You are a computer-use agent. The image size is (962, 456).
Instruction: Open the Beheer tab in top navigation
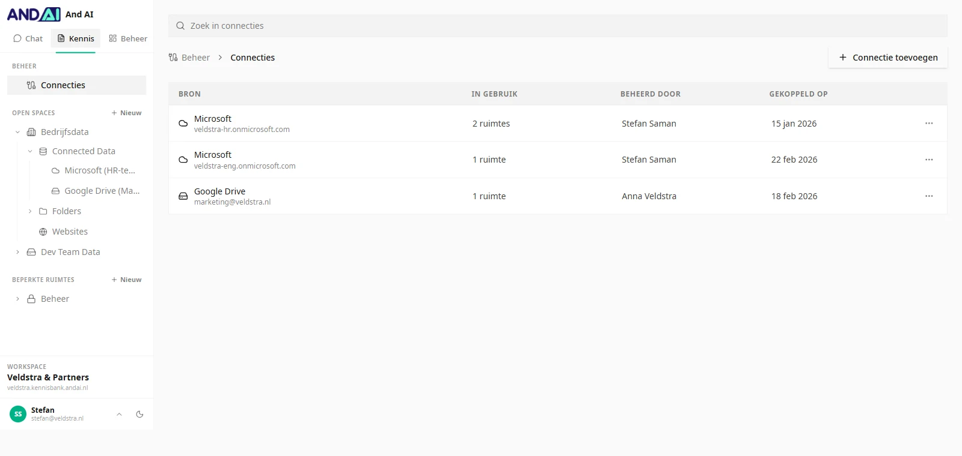point(127,38)
